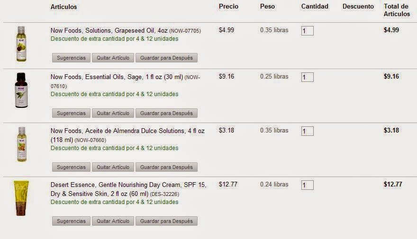417x239 pixels.
Task: Focus the quantity field for Grapeseed Oil
Action: (x=307, y=31)
